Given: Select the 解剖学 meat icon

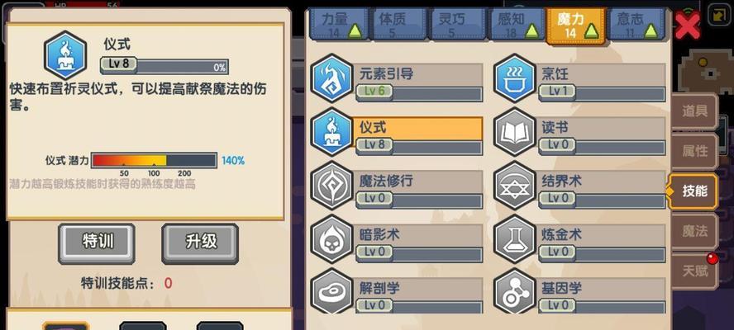Looking at the screenshot, I should (331, 292).
